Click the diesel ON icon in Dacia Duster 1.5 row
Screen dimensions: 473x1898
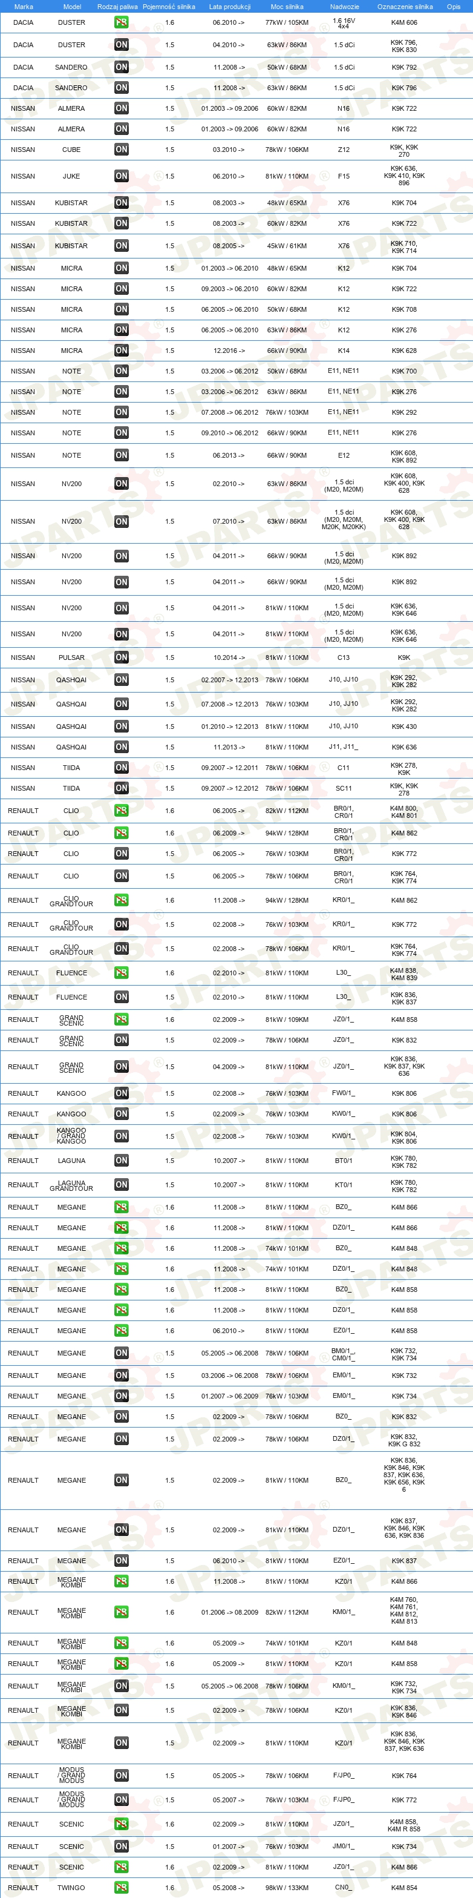pos(122,45)
